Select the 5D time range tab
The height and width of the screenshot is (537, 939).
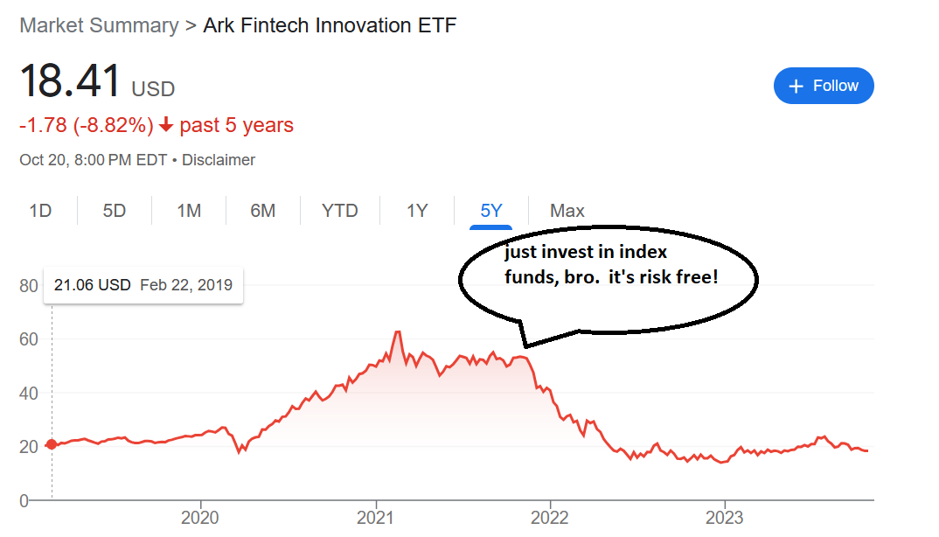(115, 211)
